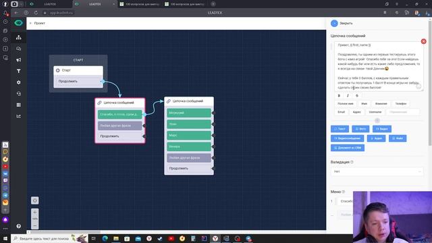Add an Аудио message block

[376, 138]
